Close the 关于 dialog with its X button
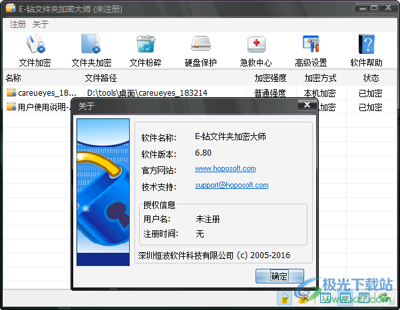The width and height of the screenshot is (400, 310). [x=307, y=104]
